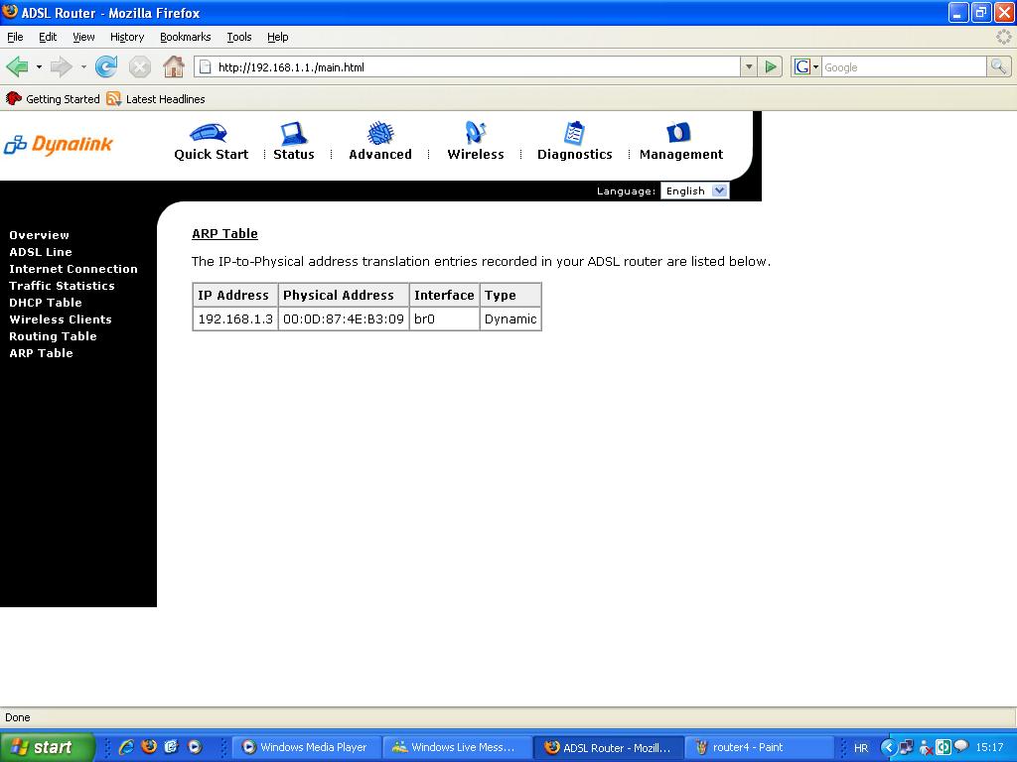This screenshot has width=1017, height=762.
Task: Launch Internet Explorer from quick launch
Action: (x=126, y=747)
